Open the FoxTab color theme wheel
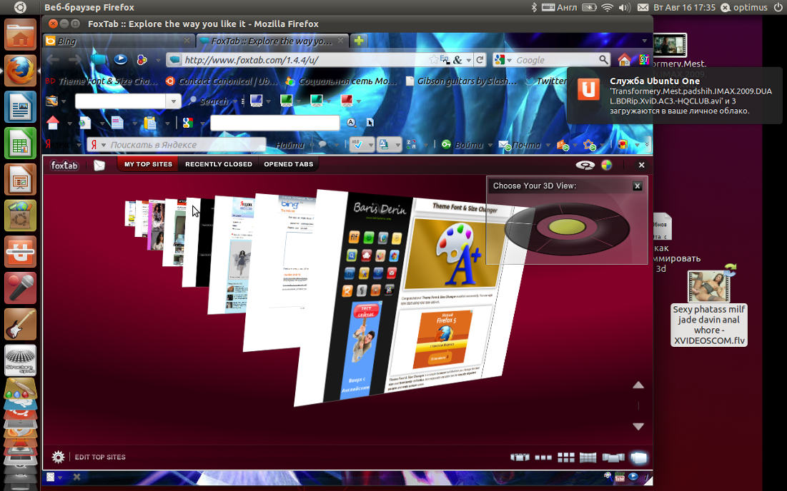 point(607,165)
